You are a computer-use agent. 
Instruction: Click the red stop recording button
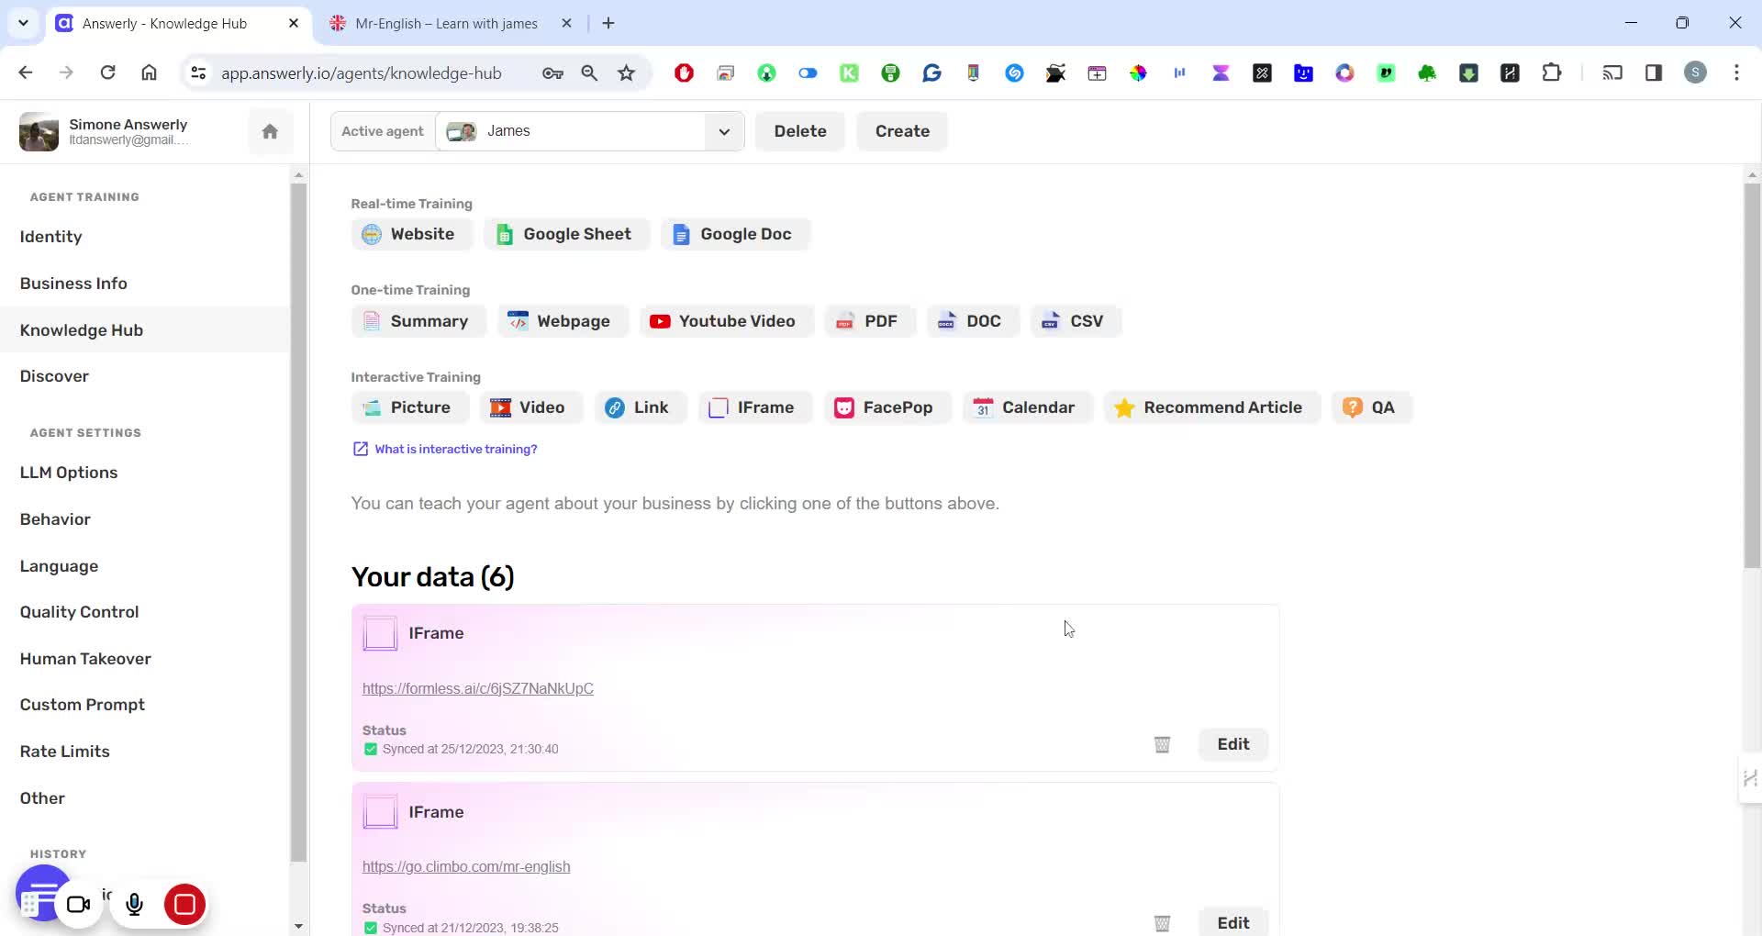tap(184, 905)
